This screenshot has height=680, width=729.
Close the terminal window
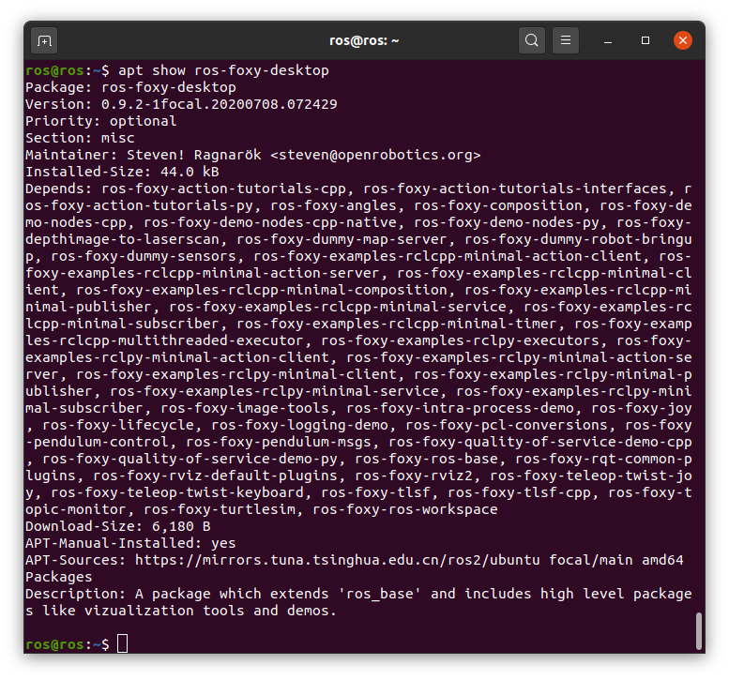tap(682, 40)
